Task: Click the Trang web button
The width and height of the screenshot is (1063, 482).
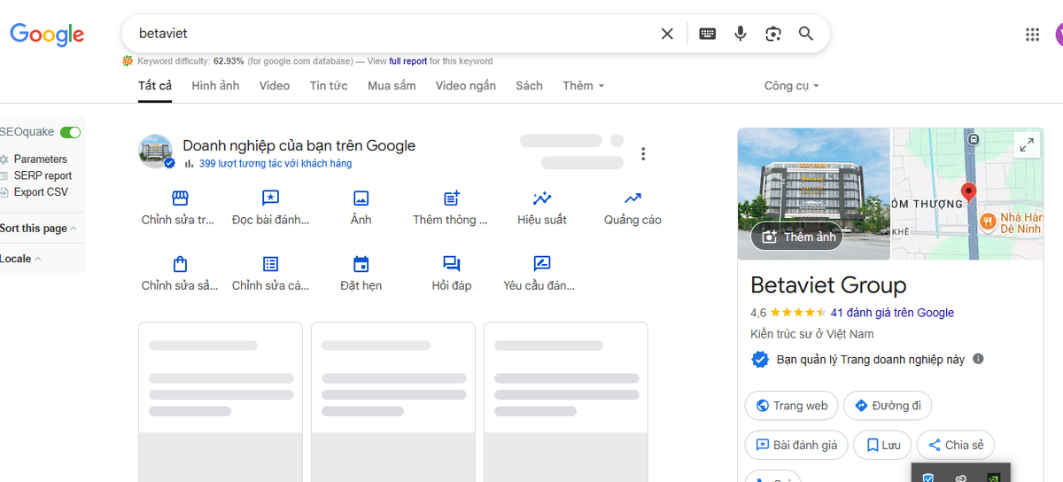Action: click(x=791, y=406)
